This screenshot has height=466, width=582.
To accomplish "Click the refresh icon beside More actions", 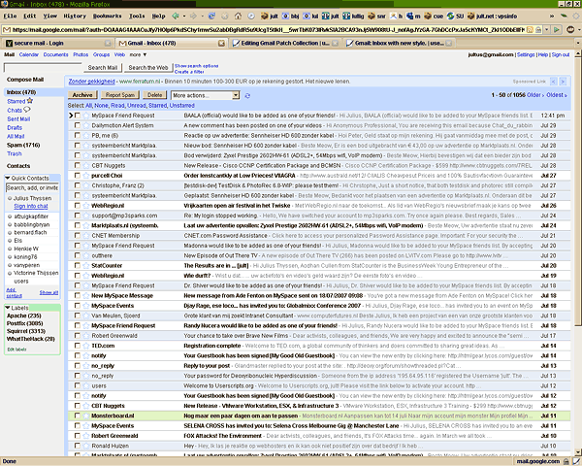I will click(247, 95).
